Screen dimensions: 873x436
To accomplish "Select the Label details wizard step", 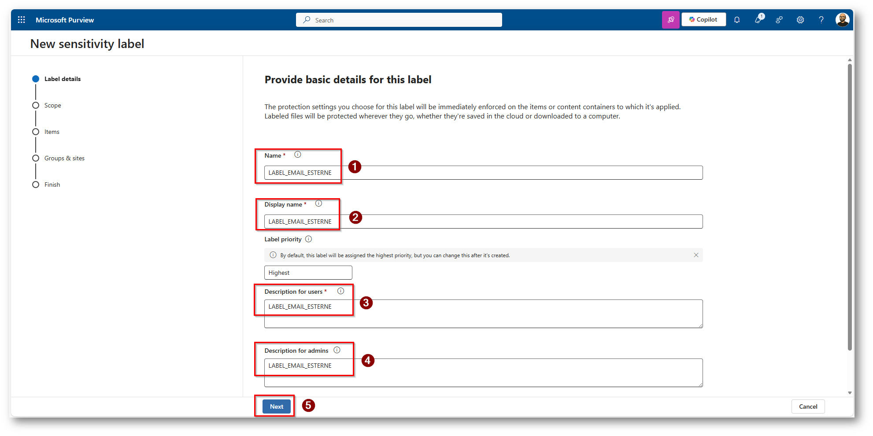I will [x=56, y=79].
